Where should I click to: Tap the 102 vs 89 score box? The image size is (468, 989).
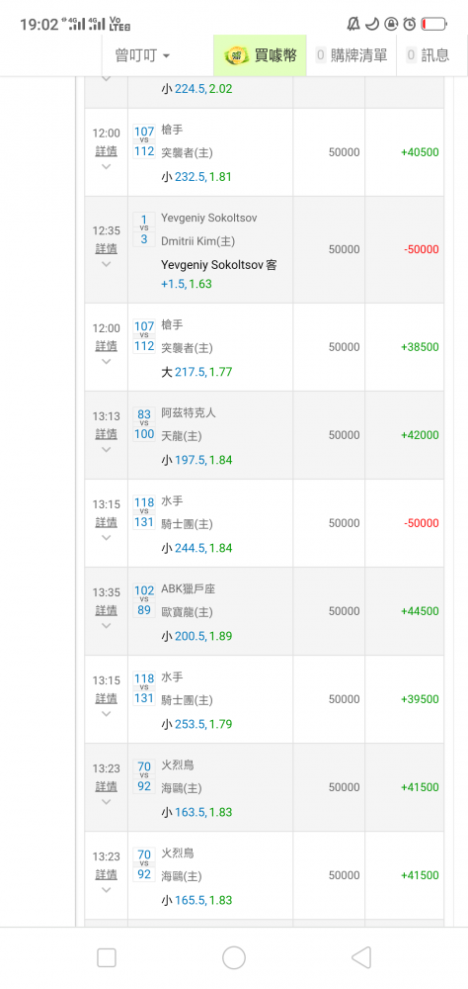(144, 600)
